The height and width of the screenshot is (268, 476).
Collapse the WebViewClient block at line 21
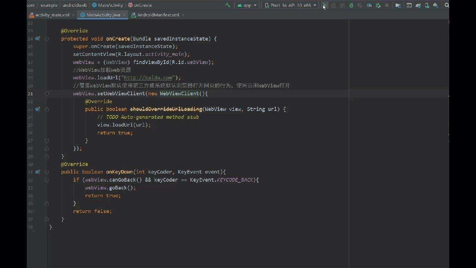click(x=47, y=94)
